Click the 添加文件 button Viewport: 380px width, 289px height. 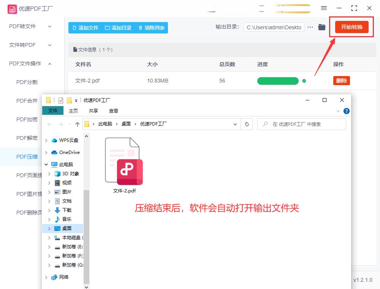tap(85, 28)
